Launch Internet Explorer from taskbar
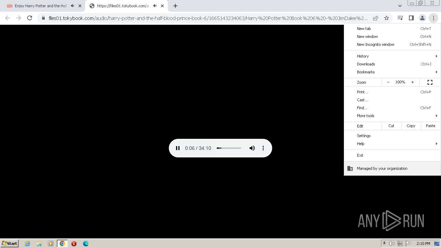Screen dimensions: 441x248 27,244
